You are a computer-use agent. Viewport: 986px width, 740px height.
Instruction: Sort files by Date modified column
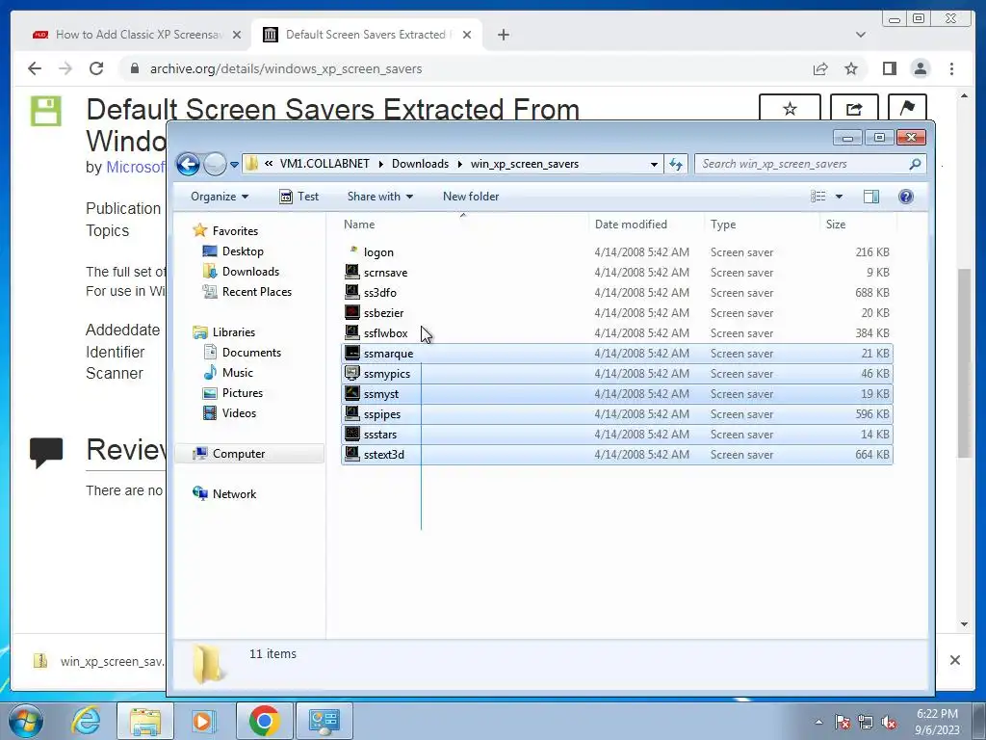coord(631,224)
